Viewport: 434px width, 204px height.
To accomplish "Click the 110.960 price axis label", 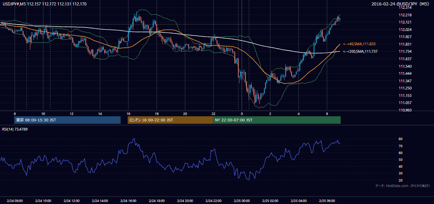I will click(405, 110).
